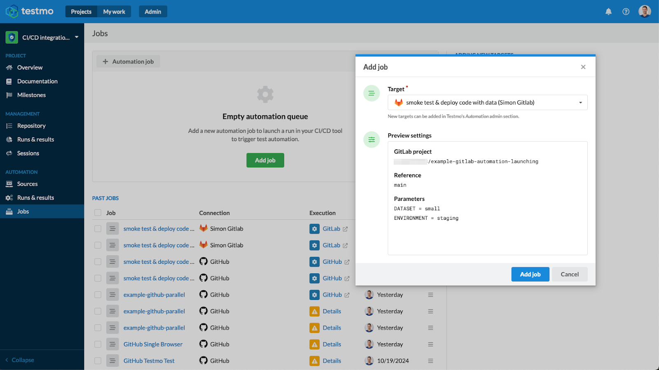
Task: Click green Add job button in empty queue
Action: pyautogui.click(x=265, y=160)
